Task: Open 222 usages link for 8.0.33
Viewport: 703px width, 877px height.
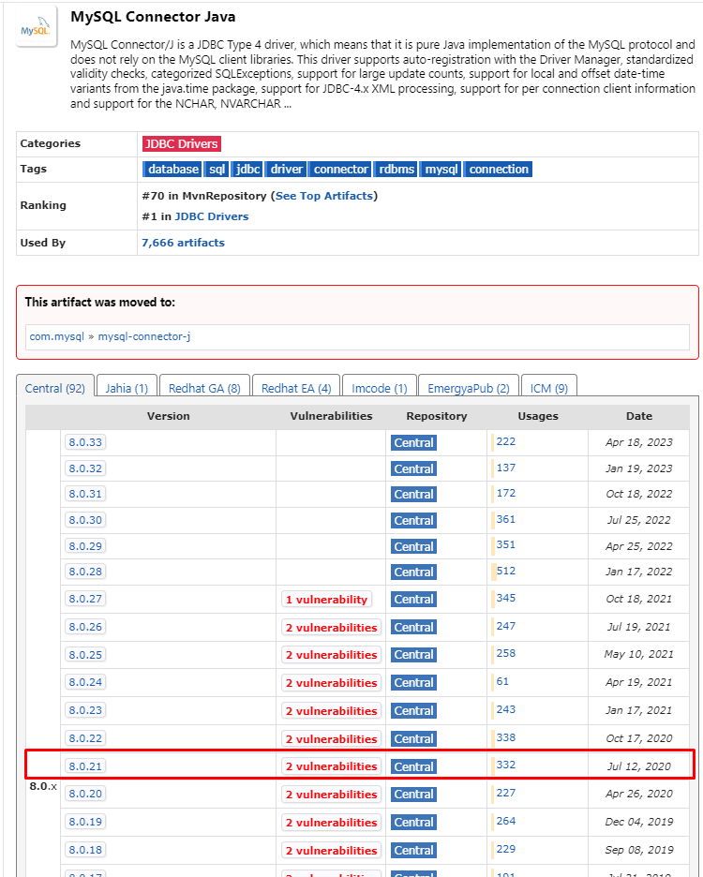Action: (506, 441)
